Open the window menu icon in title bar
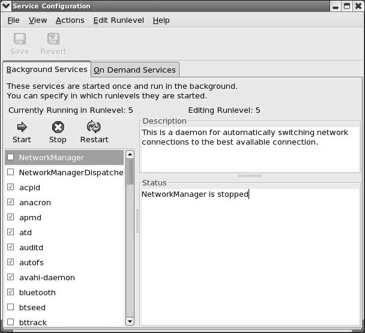The image size is (365, 333). tap(6, 6)
